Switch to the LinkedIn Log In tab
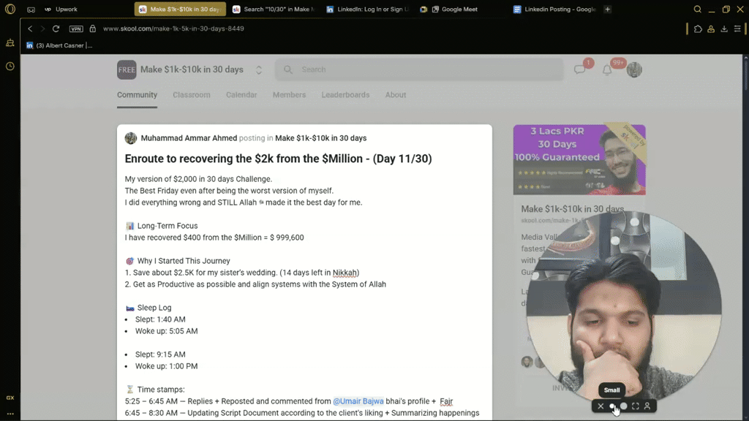749x421 pixels. 368,9
